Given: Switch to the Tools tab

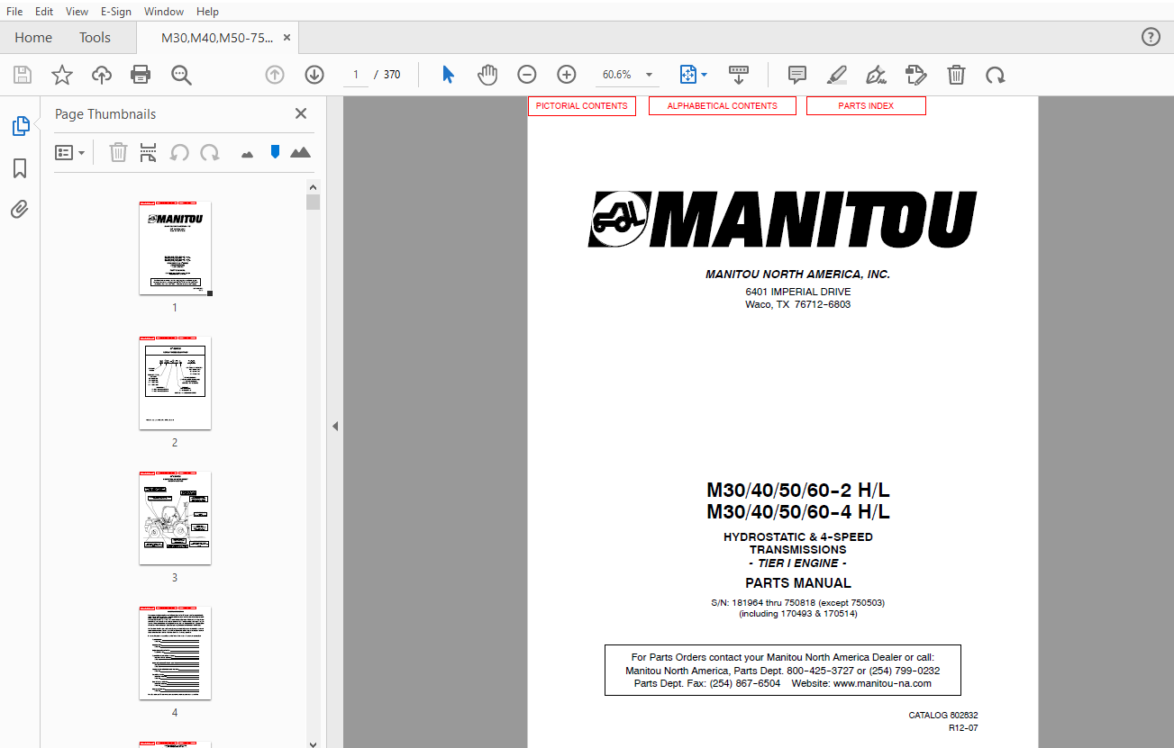Looking at the screenshot, I should [95, 38].
